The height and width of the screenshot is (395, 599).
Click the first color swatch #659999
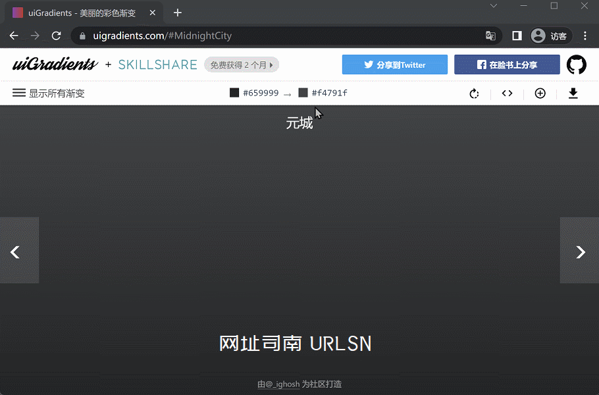point(234,93)
